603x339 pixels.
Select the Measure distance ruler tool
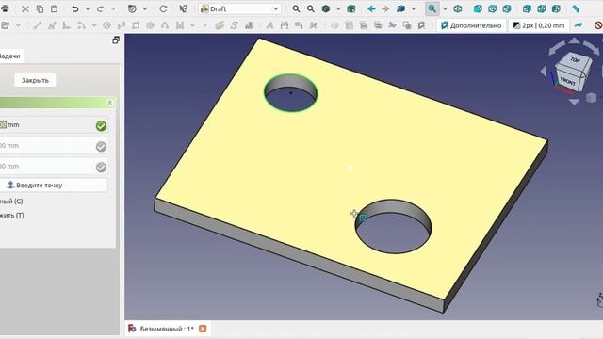tap(576, 8)
